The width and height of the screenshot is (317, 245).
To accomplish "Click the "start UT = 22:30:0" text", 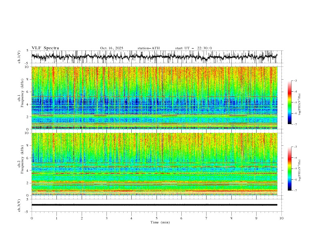I will (x=193, y=48).
